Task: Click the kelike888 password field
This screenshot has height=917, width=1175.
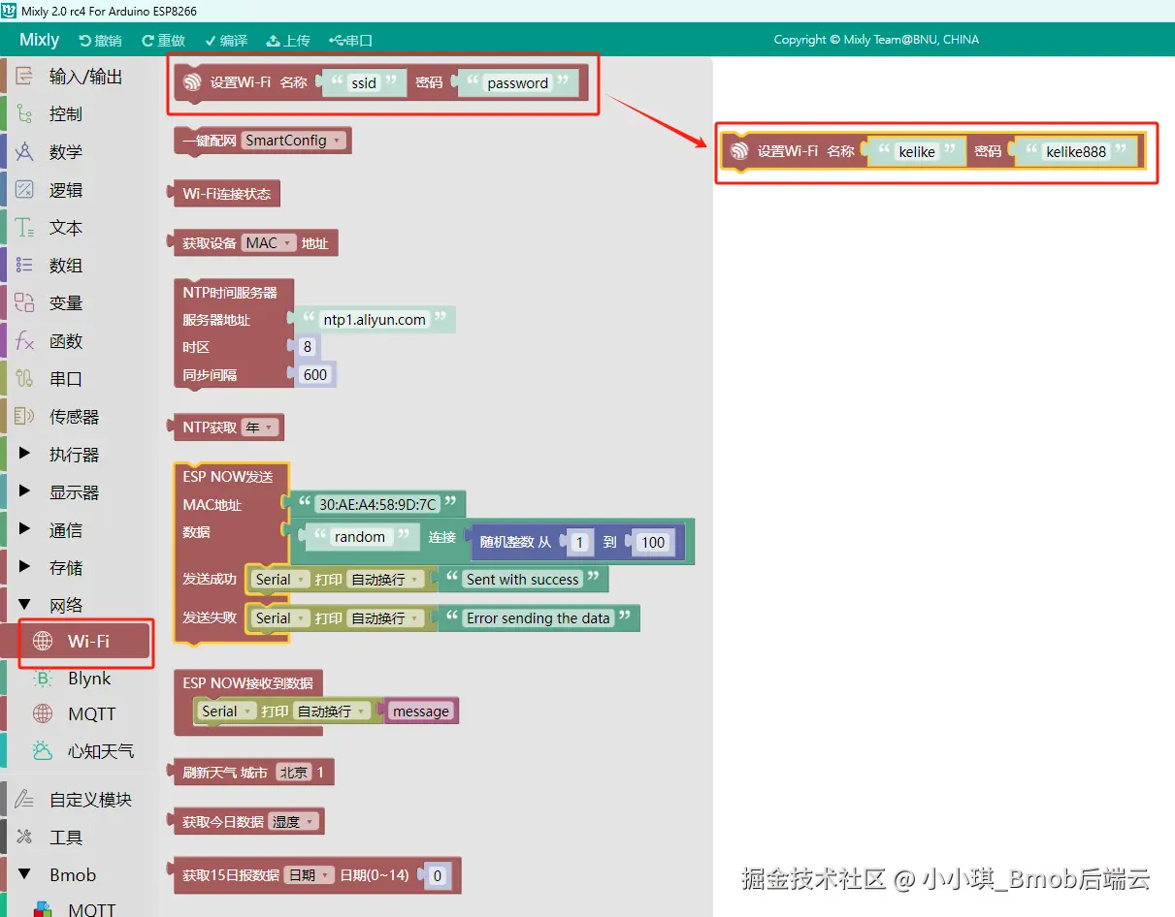Action: point(1076,152)
